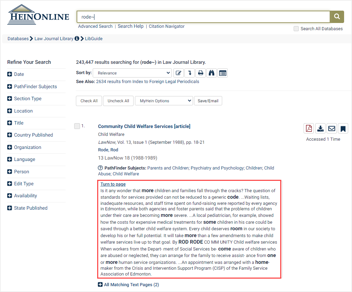The image size is (352, 292).
Task: Expand the Language facet
Action: tap(9, 159)
